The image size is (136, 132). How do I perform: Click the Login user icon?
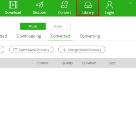pyautogui.click(x=109, y=5)
